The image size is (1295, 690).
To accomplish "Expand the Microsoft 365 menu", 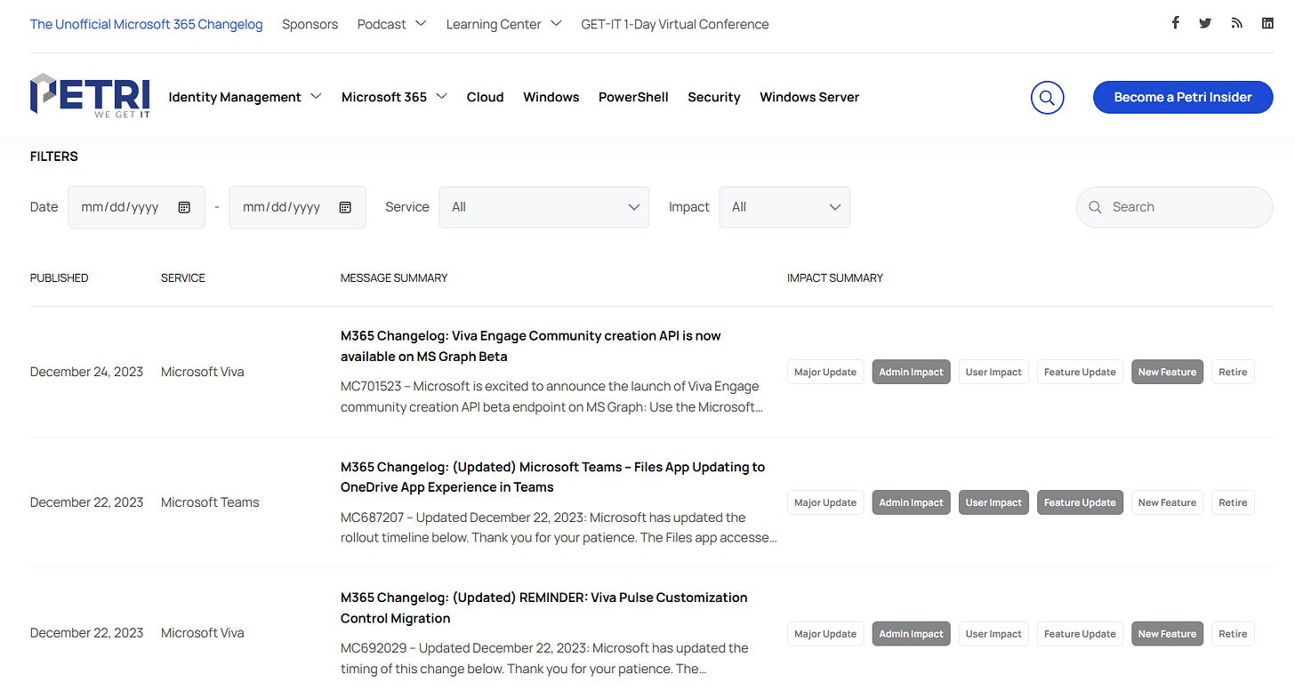I will tap(394, 97).
